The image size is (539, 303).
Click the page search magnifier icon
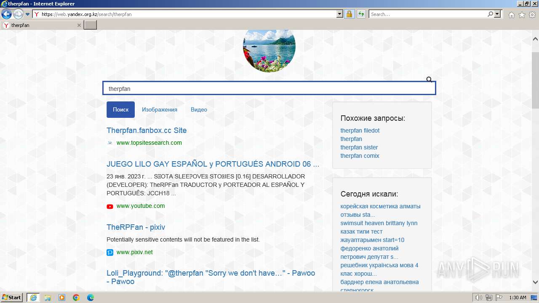click(429, 80)
